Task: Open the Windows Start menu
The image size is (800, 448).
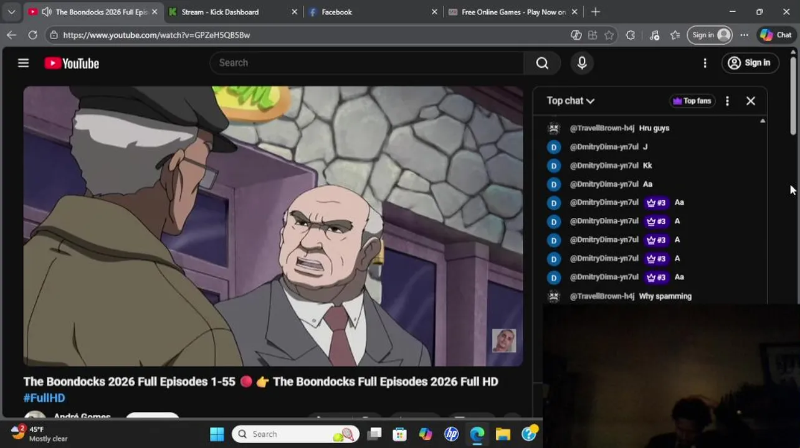Action: 217,434
